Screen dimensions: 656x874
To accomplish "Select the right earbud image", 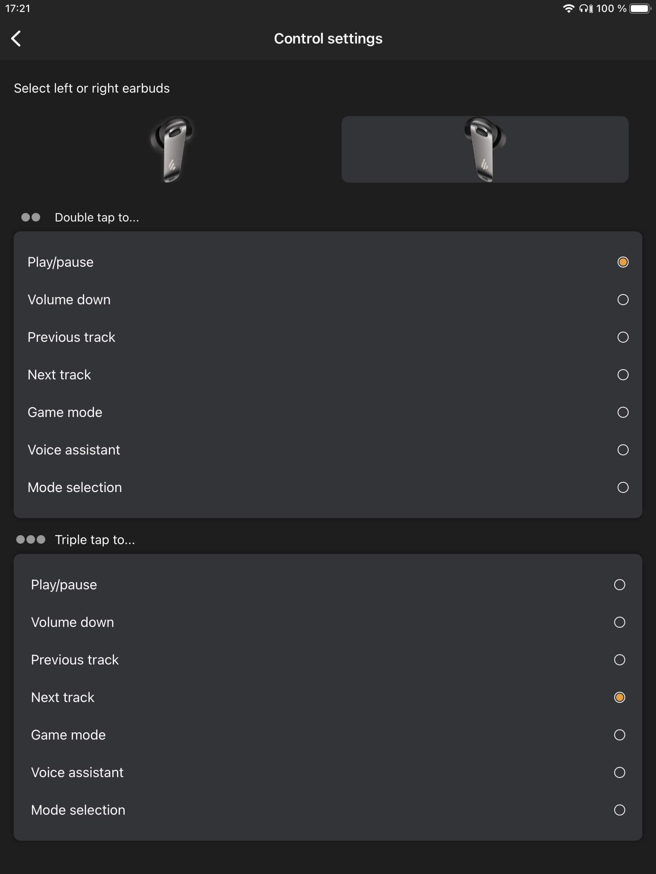I will point(485,149).
